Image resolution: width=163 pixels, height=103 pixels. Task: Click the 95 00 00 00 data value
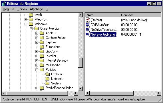pyautogui.click(x=129, y=30)
